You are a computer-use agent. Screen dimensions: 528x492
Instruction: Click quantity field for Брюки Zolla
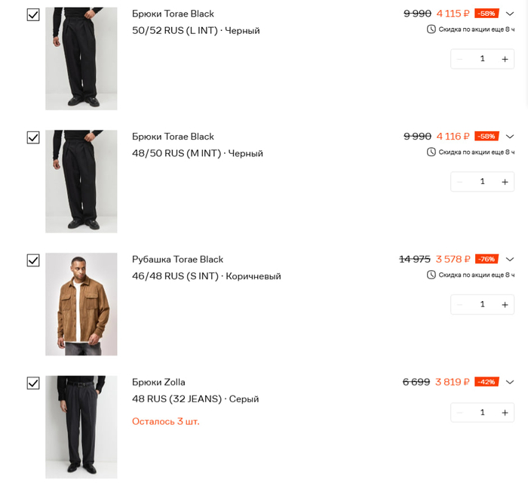(x=482, y=413)
